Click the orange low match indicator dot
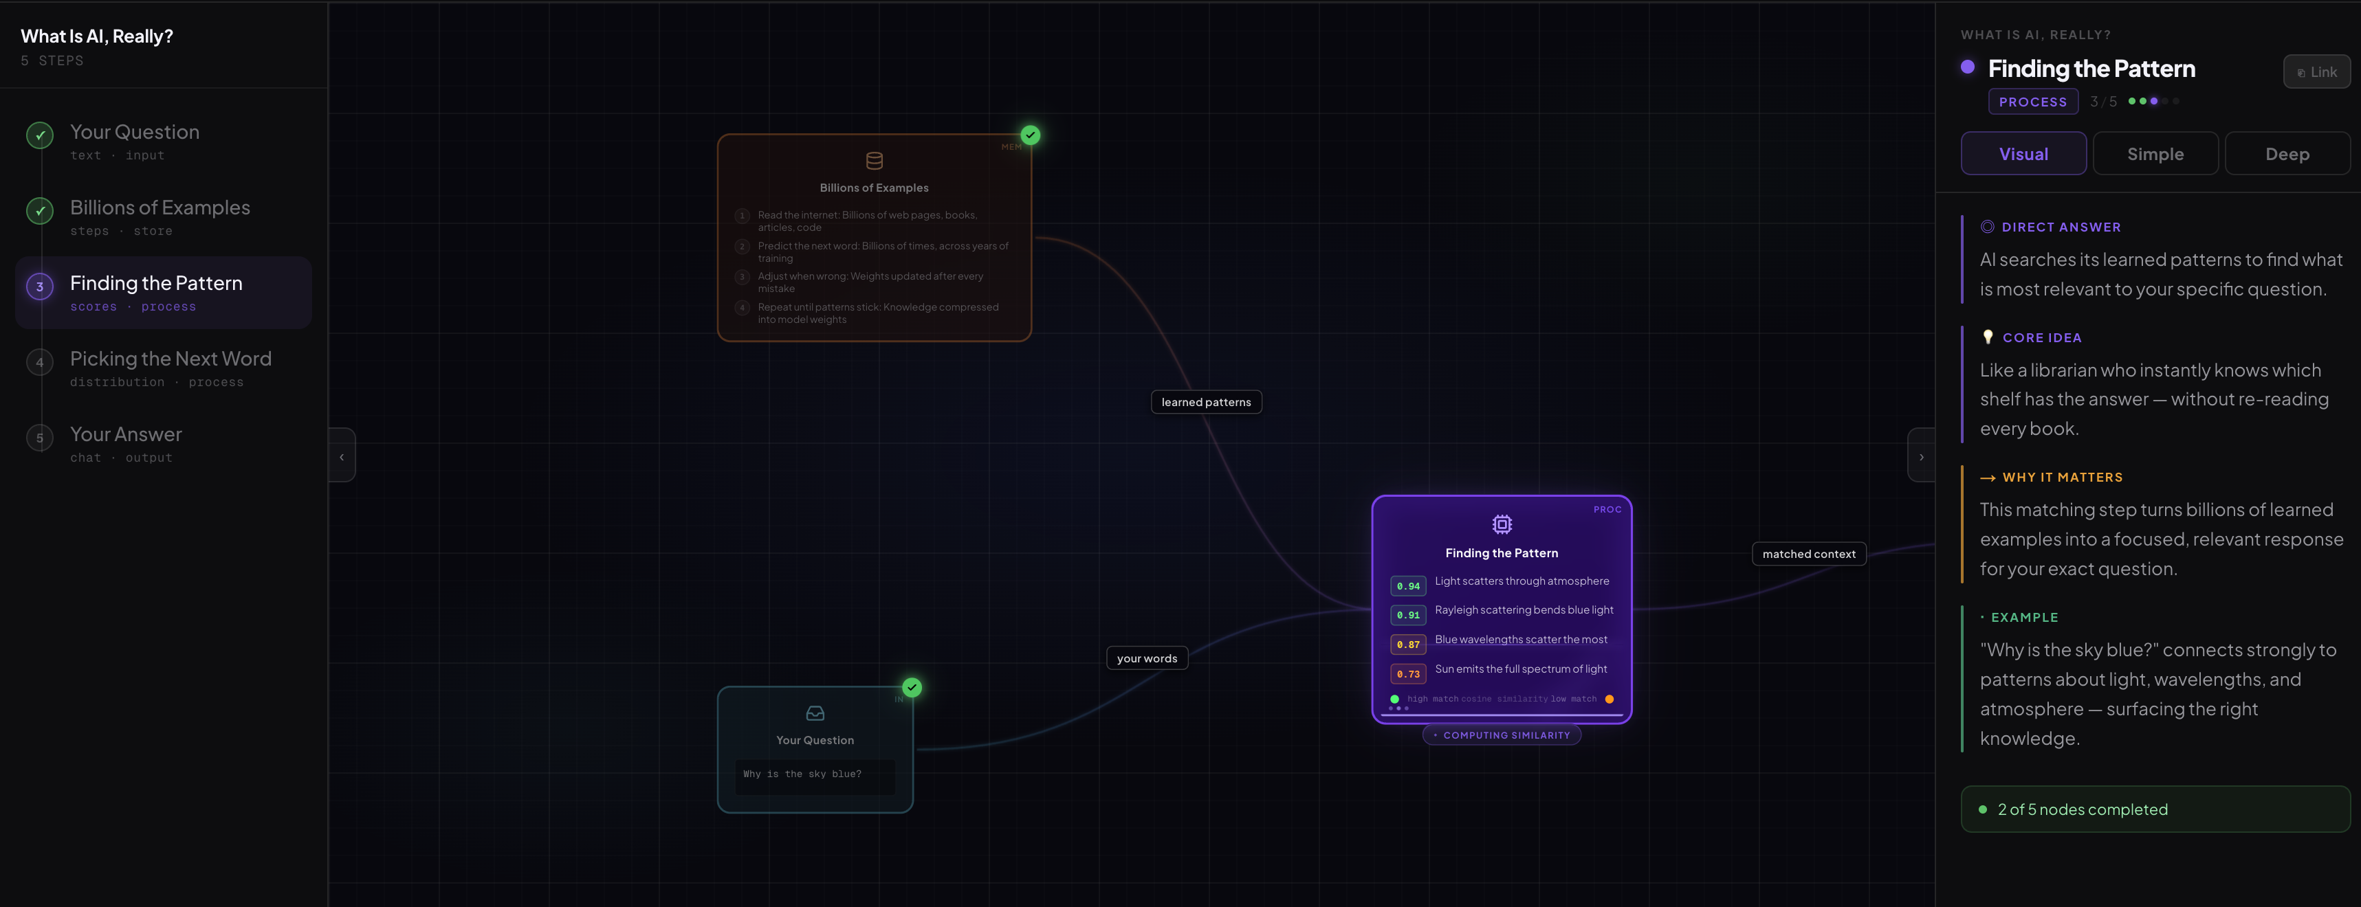 click(x=1609, y=699)
